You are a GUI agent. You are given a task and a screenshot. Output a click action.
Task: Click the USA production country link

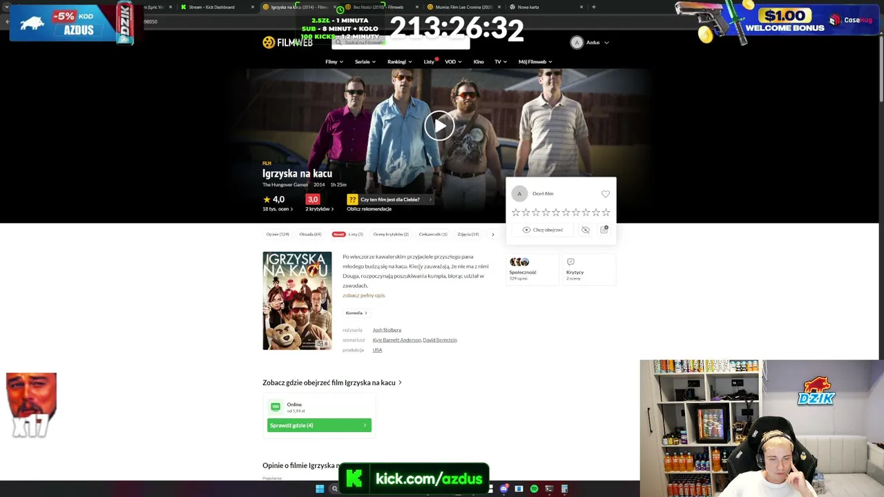coord(377,350)
